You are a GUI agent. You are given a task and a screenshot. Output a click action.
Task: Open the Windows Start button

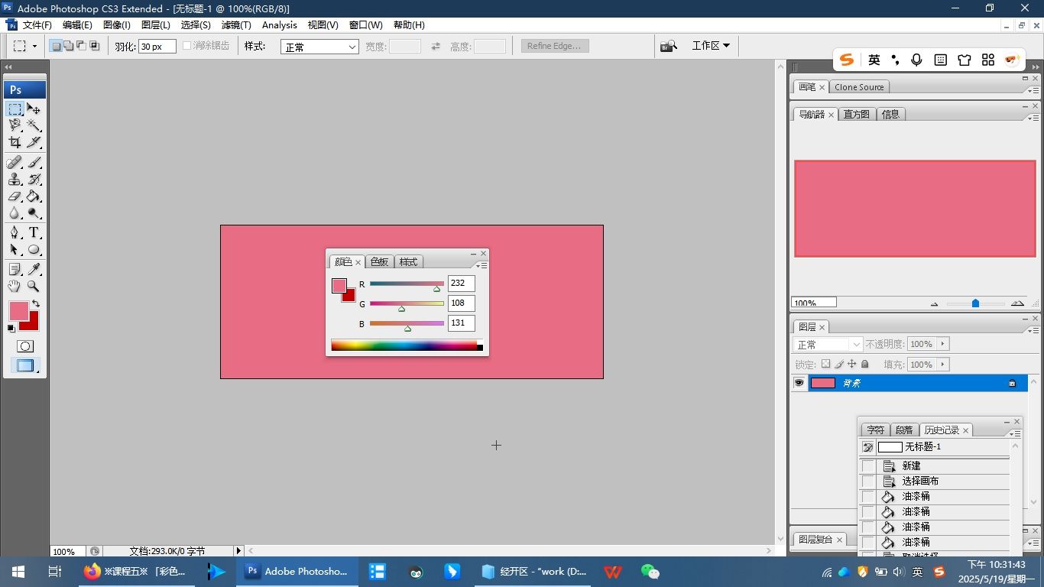[18, 572]
